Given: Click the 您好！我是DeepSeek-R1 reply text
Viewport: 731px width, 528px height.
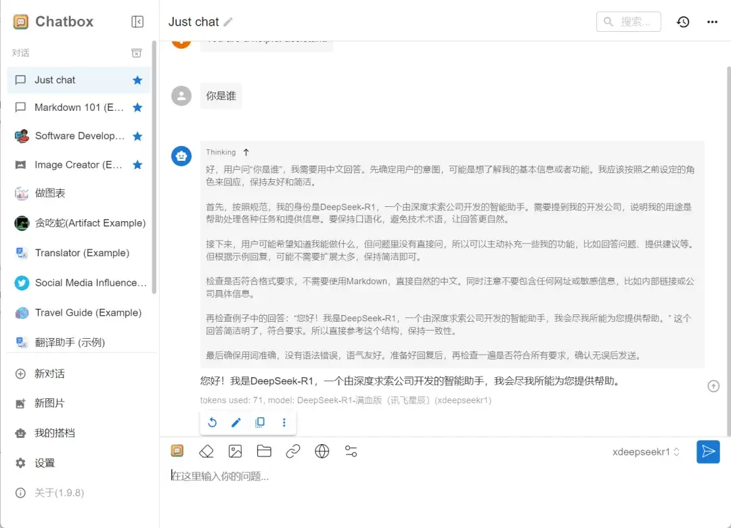Looking at the screenshot, I should tap(412, 381).
